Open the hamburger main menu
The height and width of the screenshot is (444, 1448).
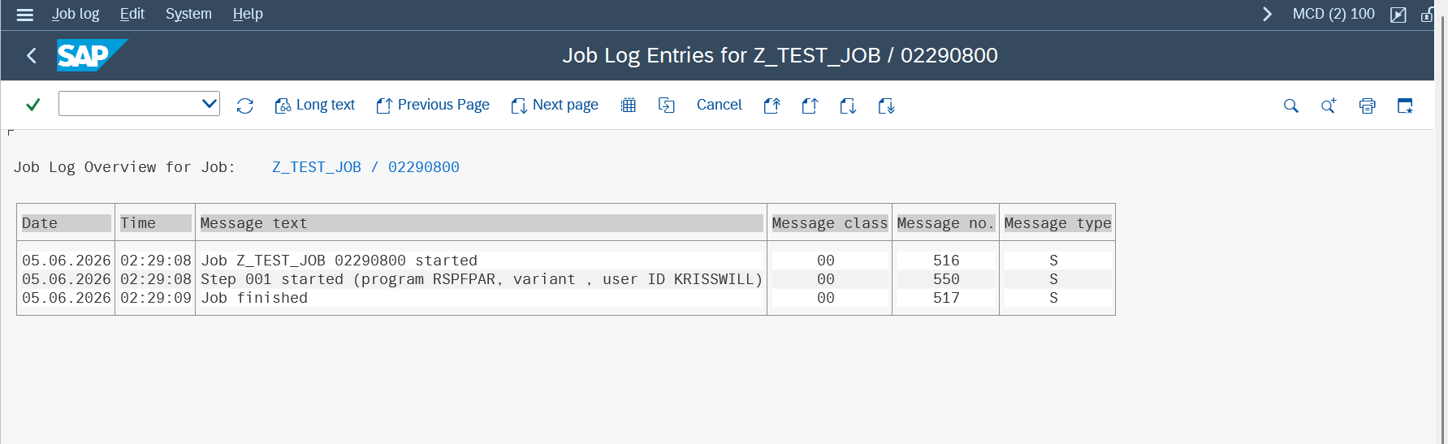(x=25, y=15)
